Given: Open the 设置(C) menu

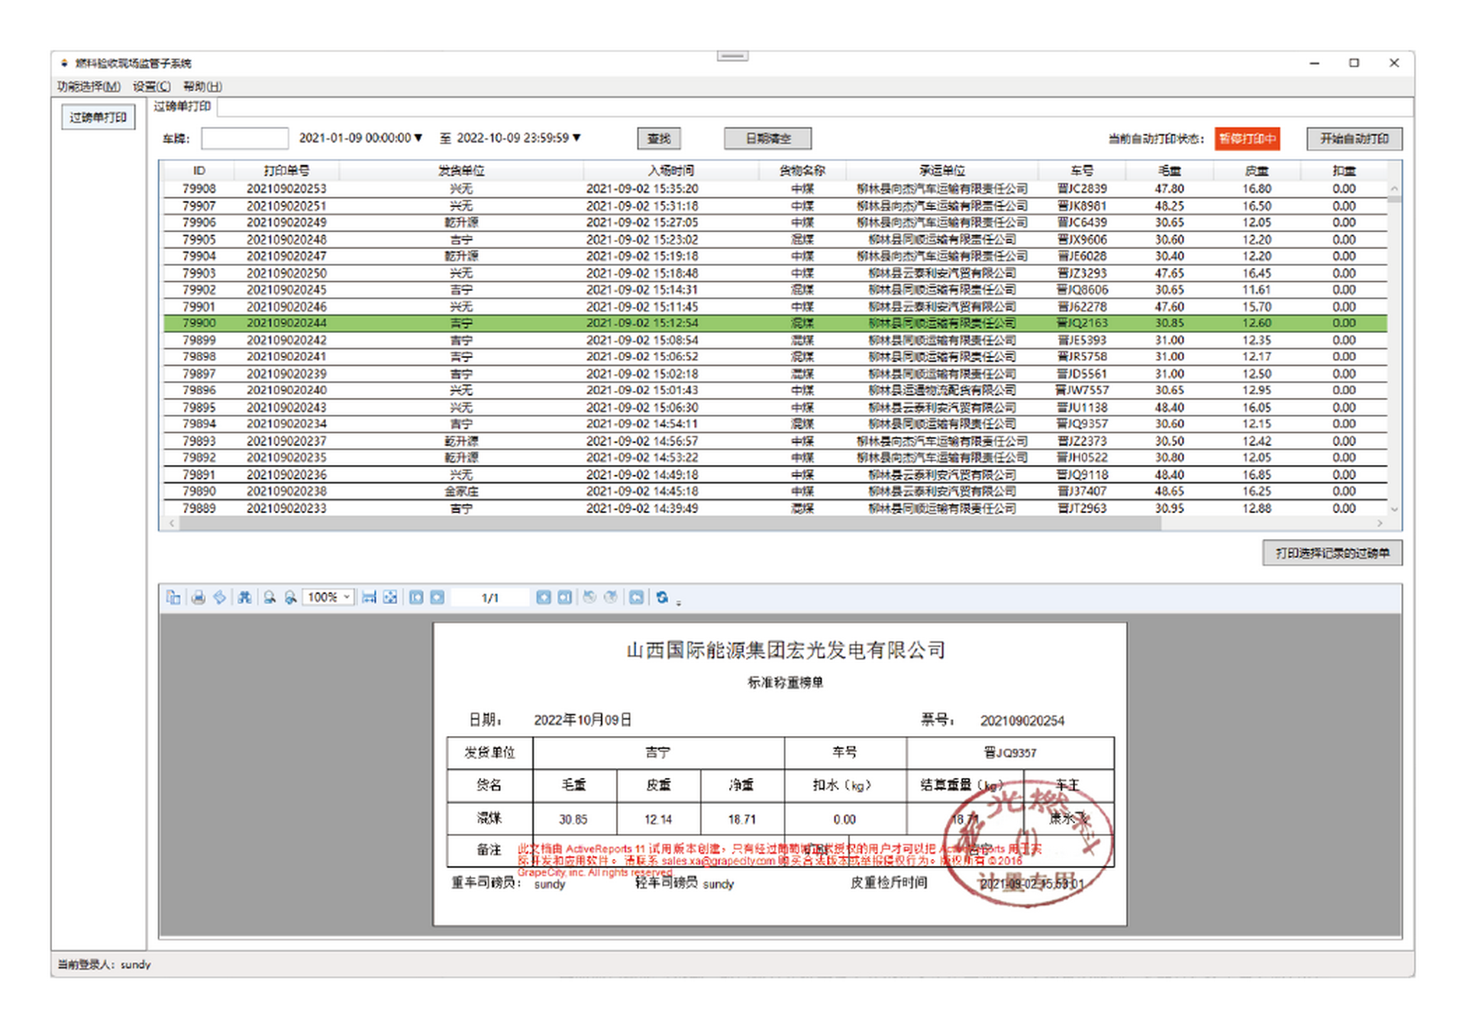Looking at the screenshot, I should (x=152, y=86).
